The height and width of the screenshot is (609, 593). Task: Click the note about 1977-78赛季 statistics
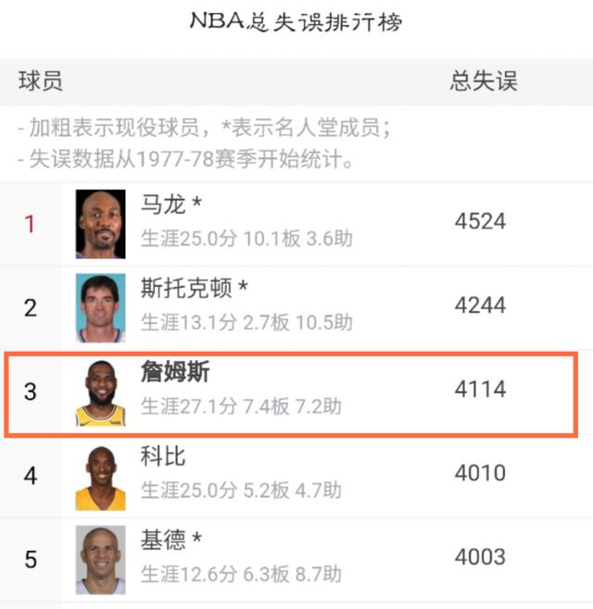point(185,159)
